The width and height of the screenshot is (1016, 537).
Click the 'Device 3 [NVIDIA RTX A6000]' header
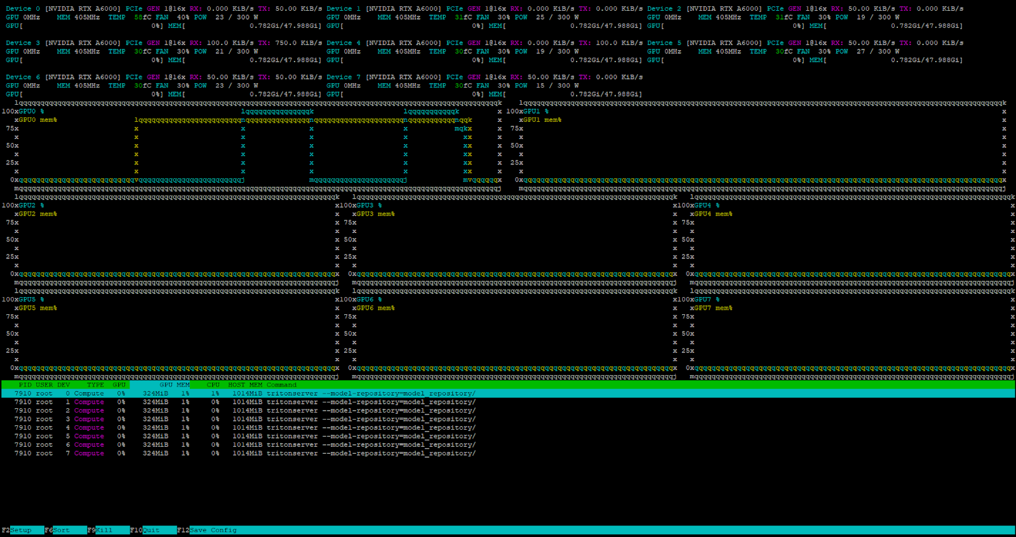click(x=63, y=43)
